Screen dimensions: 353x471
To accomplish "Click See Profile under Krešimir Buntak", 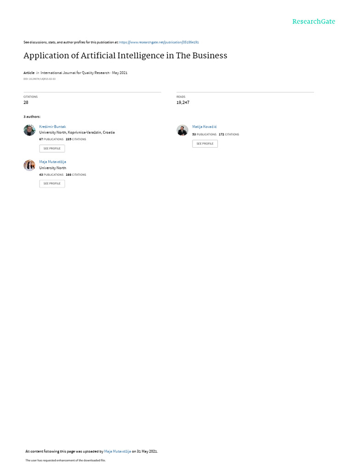I will [x=52, y=149].
